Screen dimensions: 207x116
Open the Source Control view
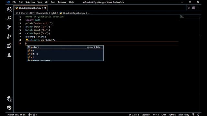click(x=9, y=27)
